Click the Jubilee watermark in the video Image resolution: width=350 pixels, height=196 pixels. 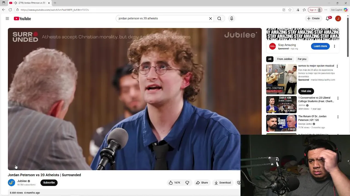(x=241, y=35)
